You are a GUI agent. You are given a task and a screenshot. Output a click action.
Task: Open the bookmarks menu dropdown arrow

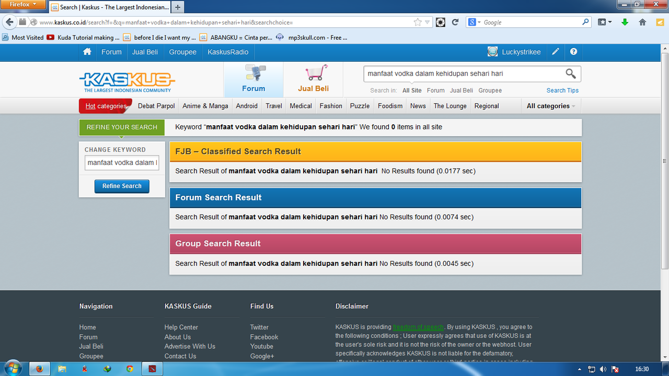click(605, 22)
